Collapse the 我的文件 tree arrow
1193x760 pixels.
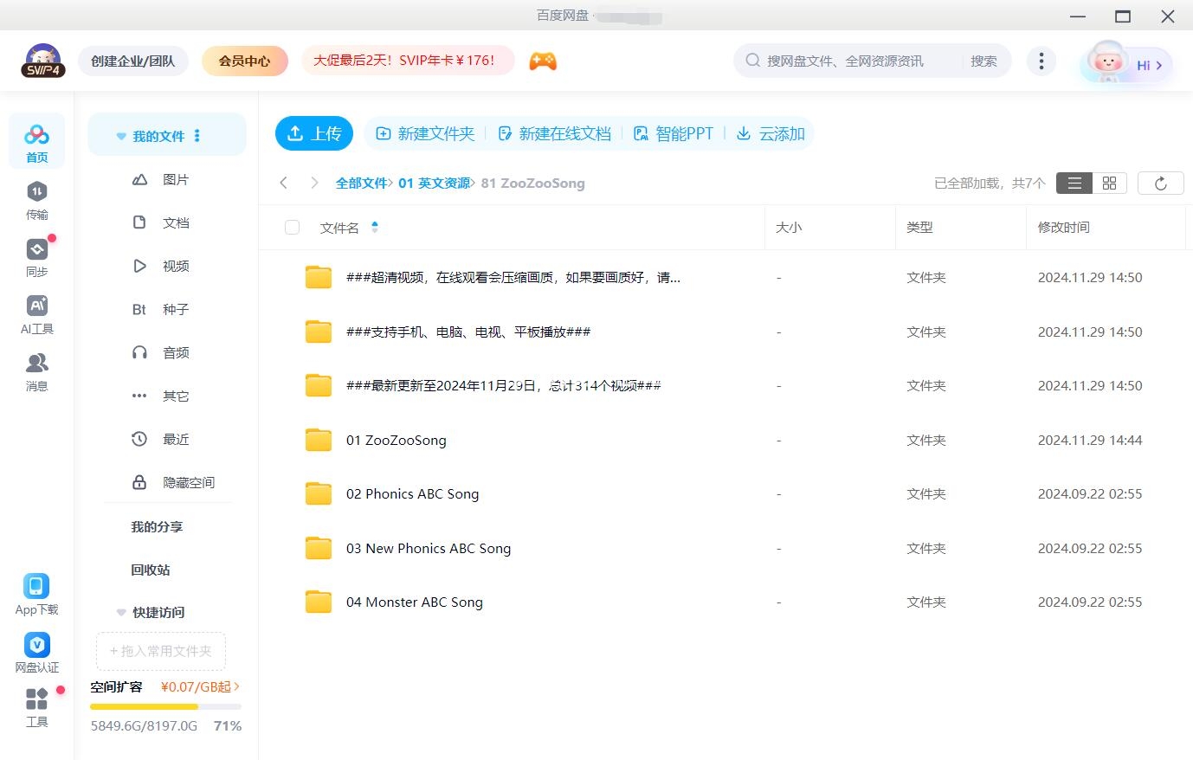(121, 137)
